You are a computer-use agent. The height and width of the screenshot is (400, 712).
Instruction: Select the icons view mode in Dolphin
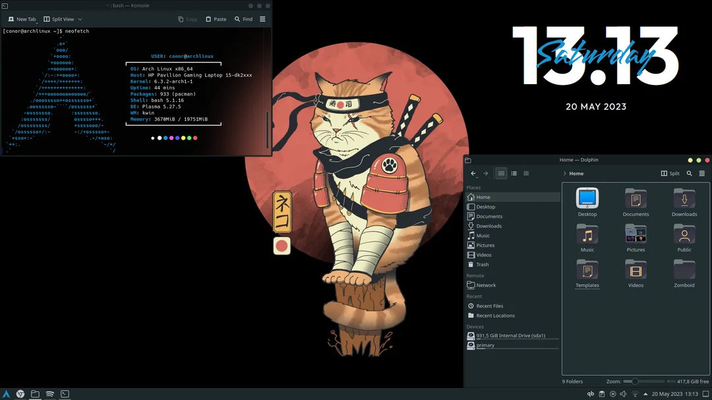501,173
